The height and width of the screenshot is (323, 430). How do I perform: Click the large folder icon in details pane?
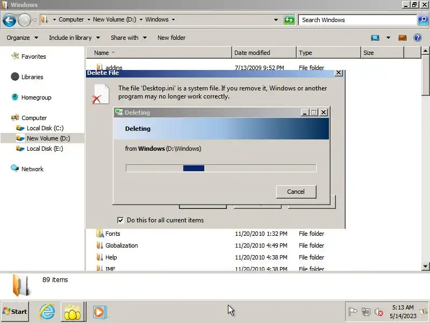(x=20, y=286)
